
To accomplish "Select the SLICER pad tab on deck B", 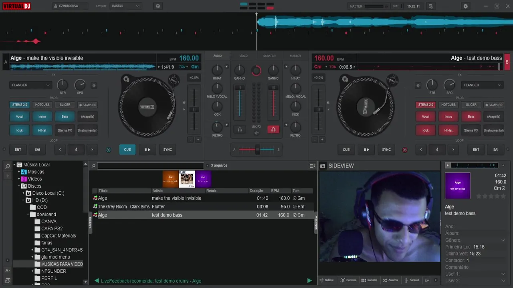I will point(471,105).
